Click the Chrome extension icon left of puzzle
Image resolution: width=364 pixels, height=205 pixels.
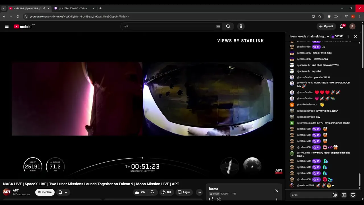pyautogui.click(x=329, y=17)
